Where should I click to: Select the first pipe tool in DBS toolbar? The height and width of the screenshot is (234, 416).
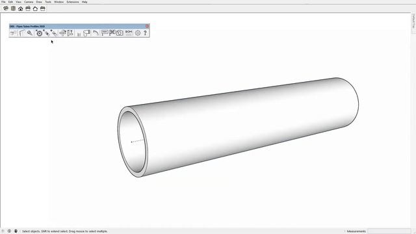coord(13,33)
